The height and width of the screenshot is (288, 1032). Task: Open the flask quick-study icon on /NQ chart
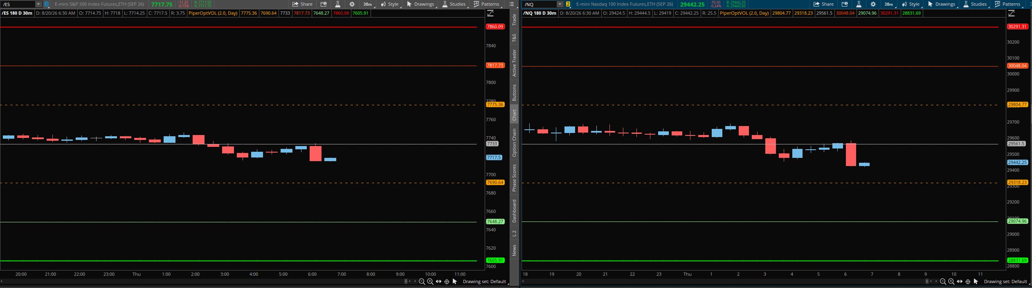coord(859,4)
